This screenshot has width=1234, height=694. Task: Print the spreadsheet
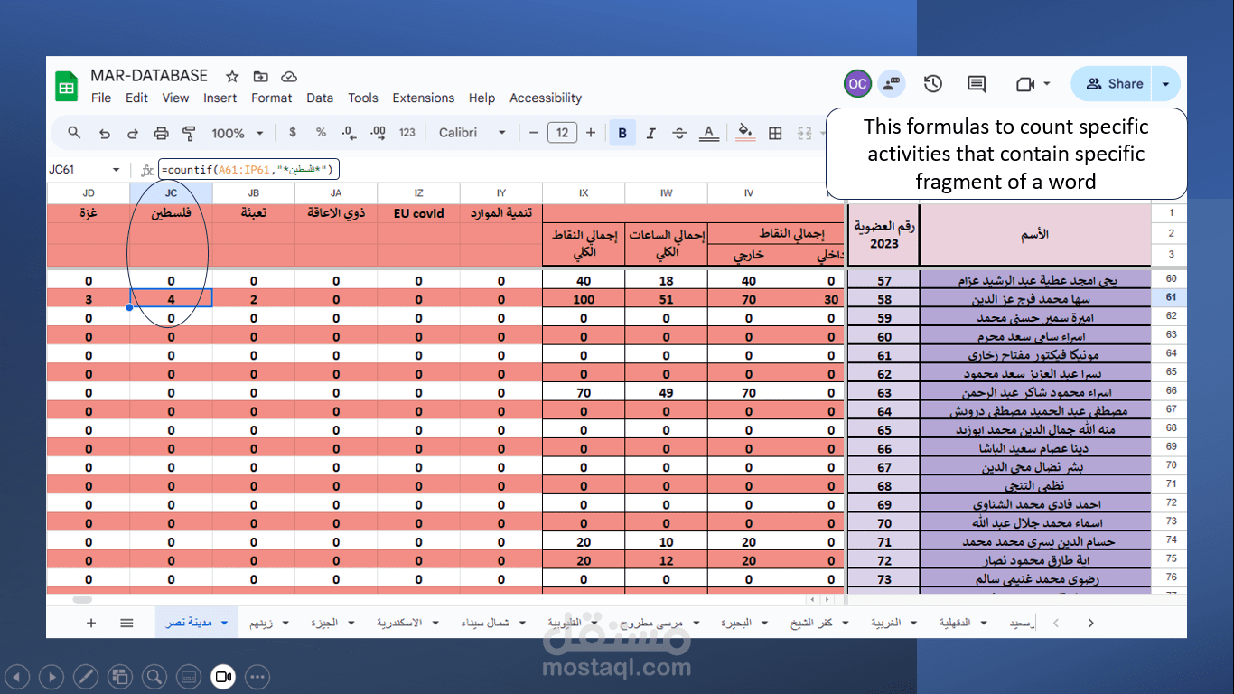pos(162,133)
